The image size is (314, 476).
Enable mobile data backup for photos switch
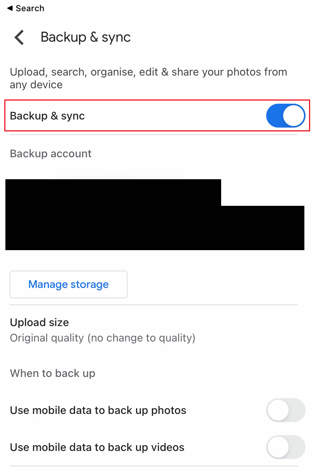[x=285, y=410]
